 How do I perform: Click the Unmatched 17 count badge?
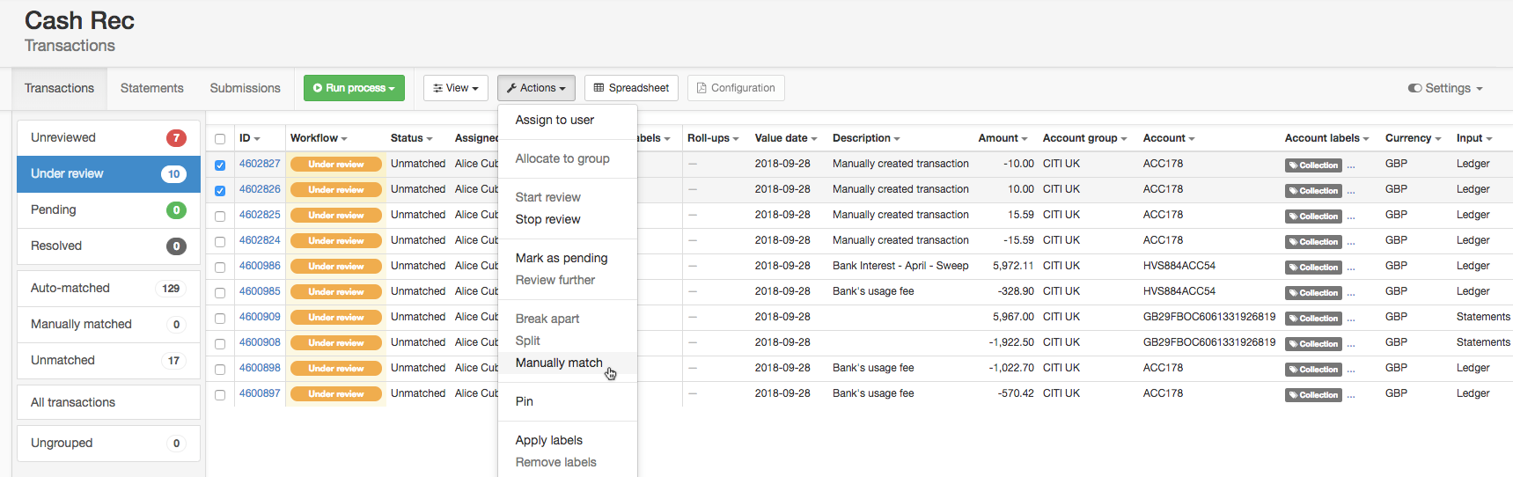[174, 360]
